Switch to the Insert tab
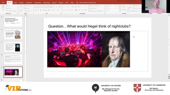Screen dimensions: 170x95 pos(15,3)
